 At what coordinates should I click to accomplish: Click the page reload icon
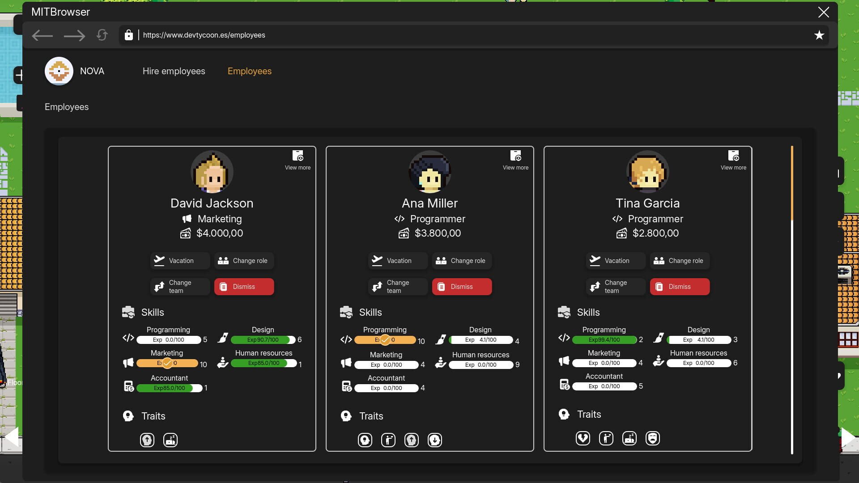102,35
